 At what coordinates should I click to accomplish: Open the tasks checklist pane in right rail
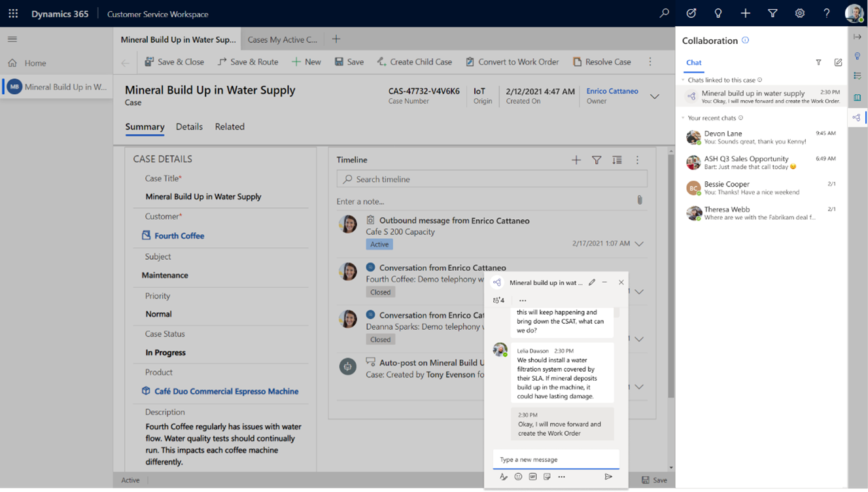point(858,75)
